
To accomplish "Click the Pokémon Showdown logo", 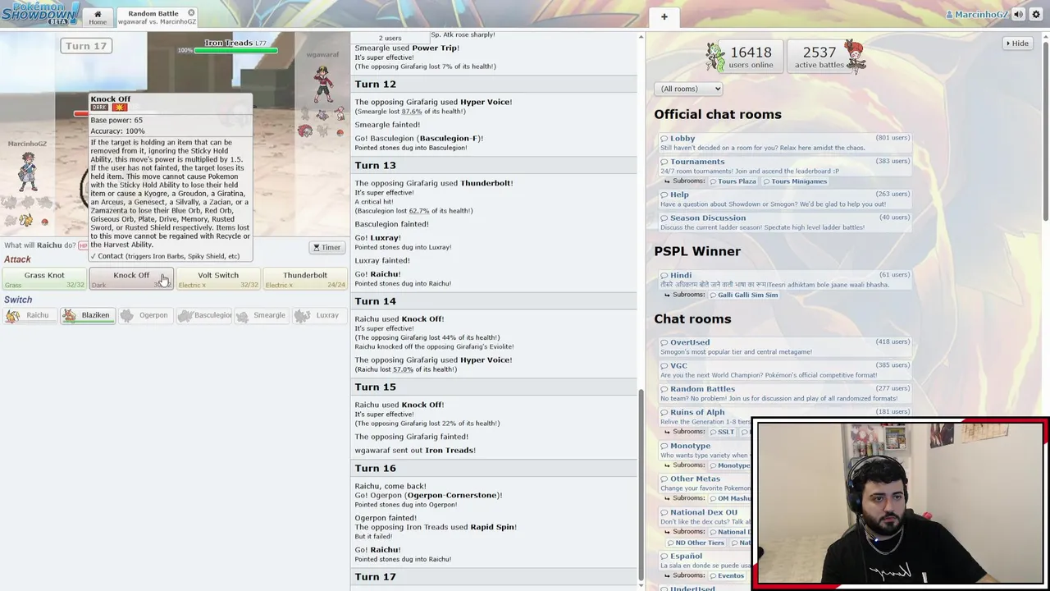I will 40,13.
